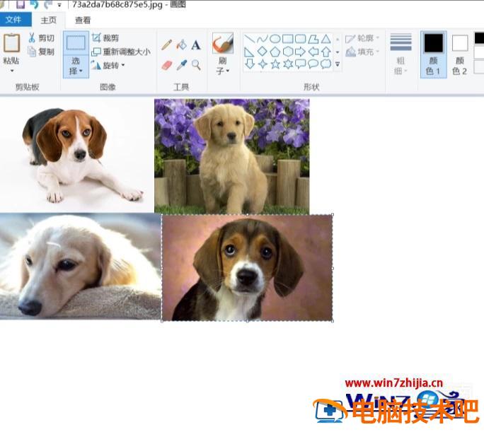Choose the Eraser tool
The image size is (484, 432).
click(x=167, y=65)
